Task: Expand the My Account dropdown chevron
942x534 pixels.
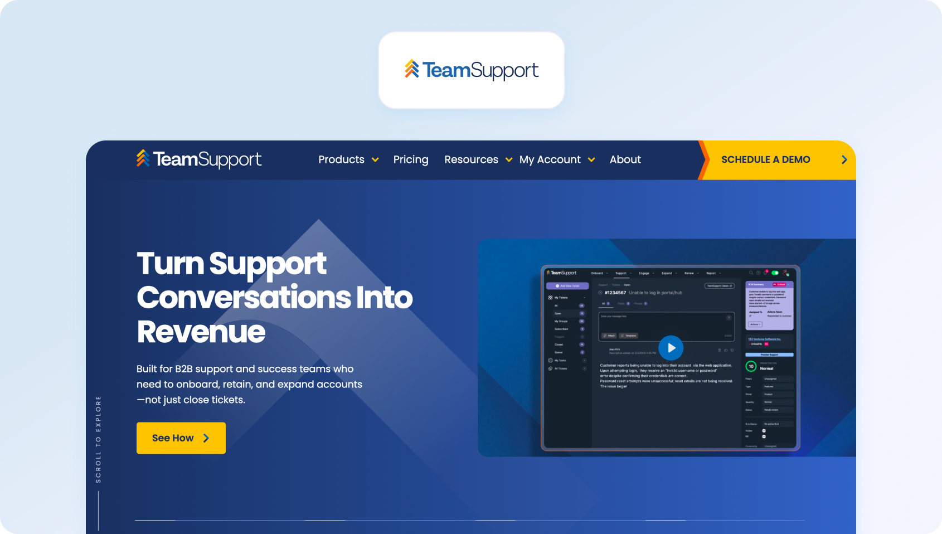Action: click(x=591, y=160)
